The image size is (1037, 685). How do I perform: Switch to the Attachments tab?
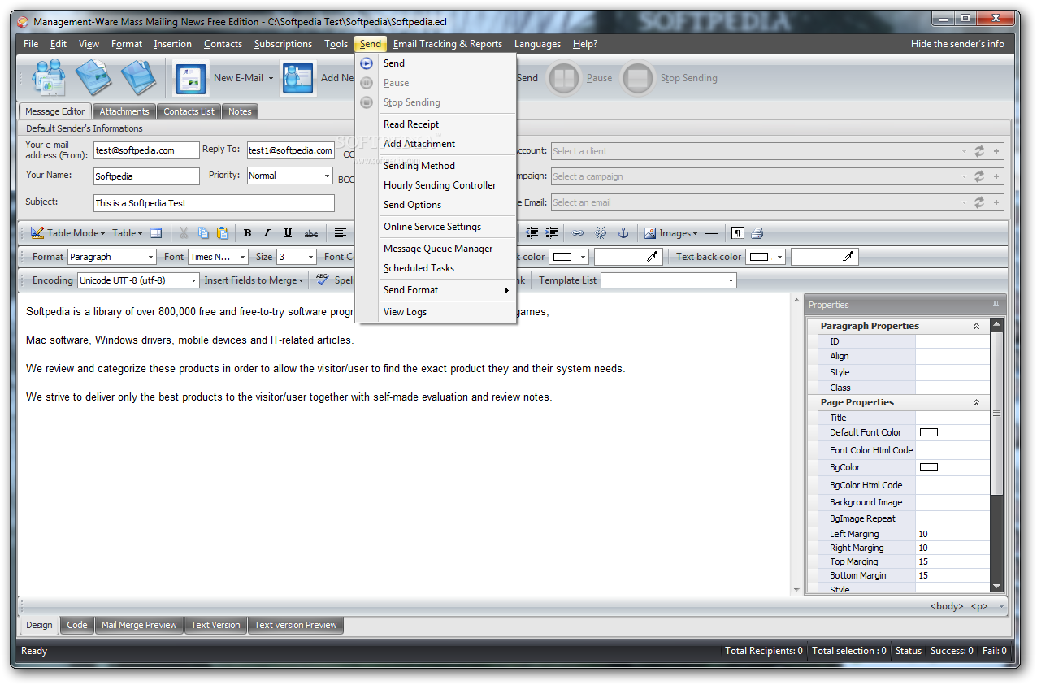[124, 111]
